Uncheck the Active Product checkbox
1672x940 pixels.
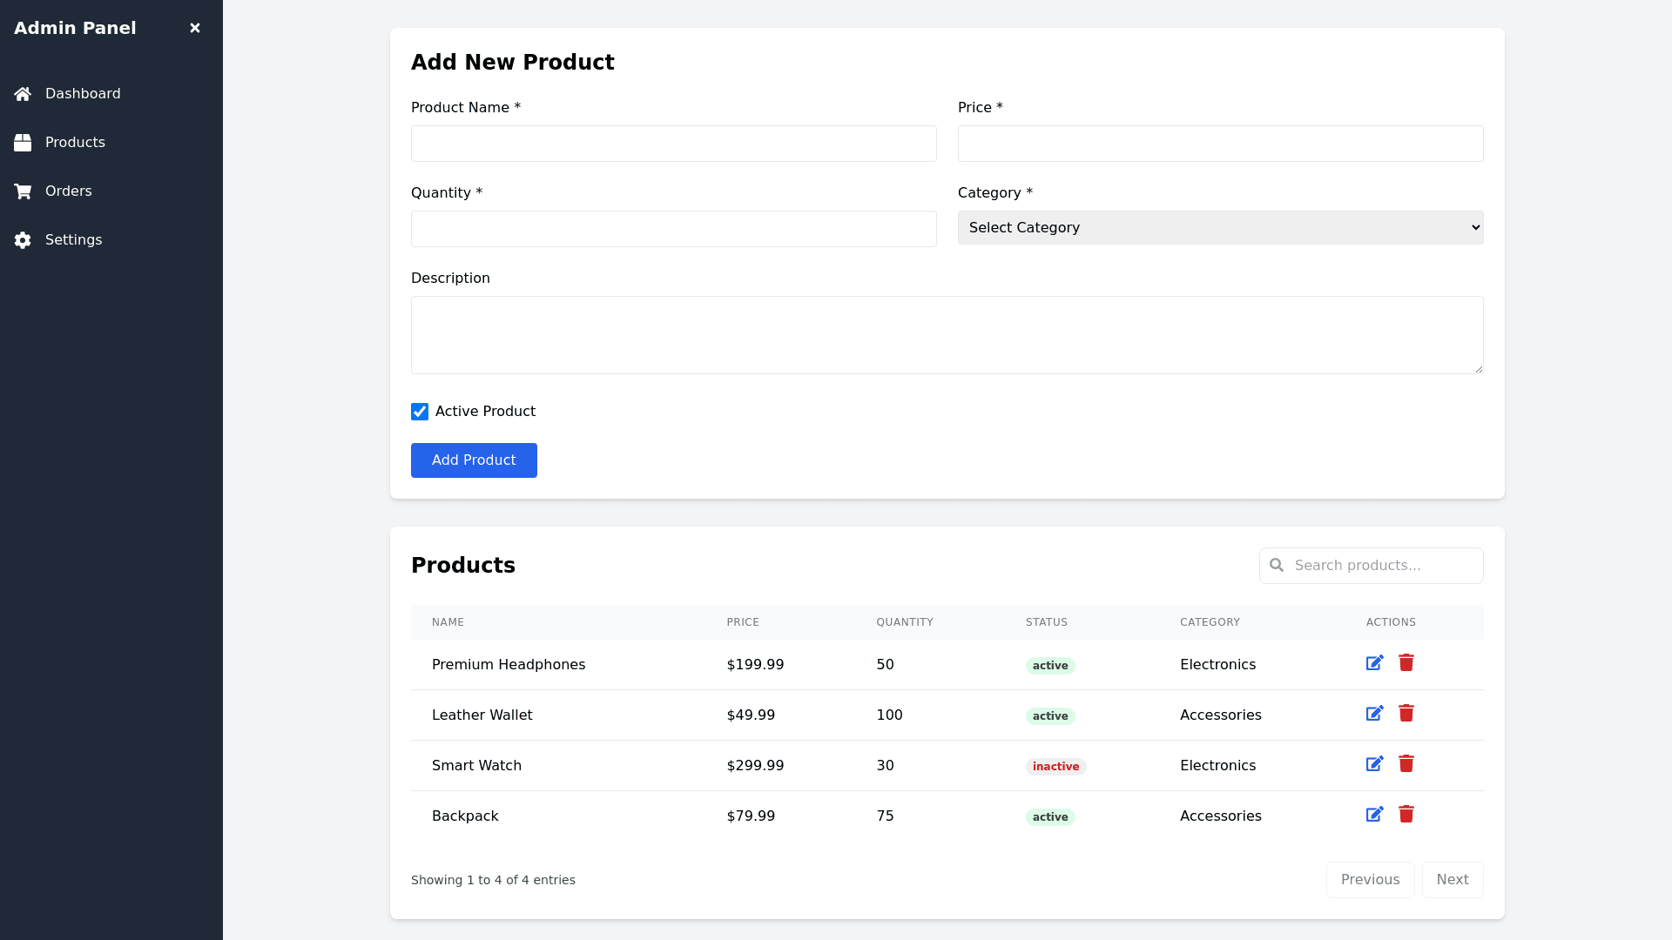(x=420, y=412)
